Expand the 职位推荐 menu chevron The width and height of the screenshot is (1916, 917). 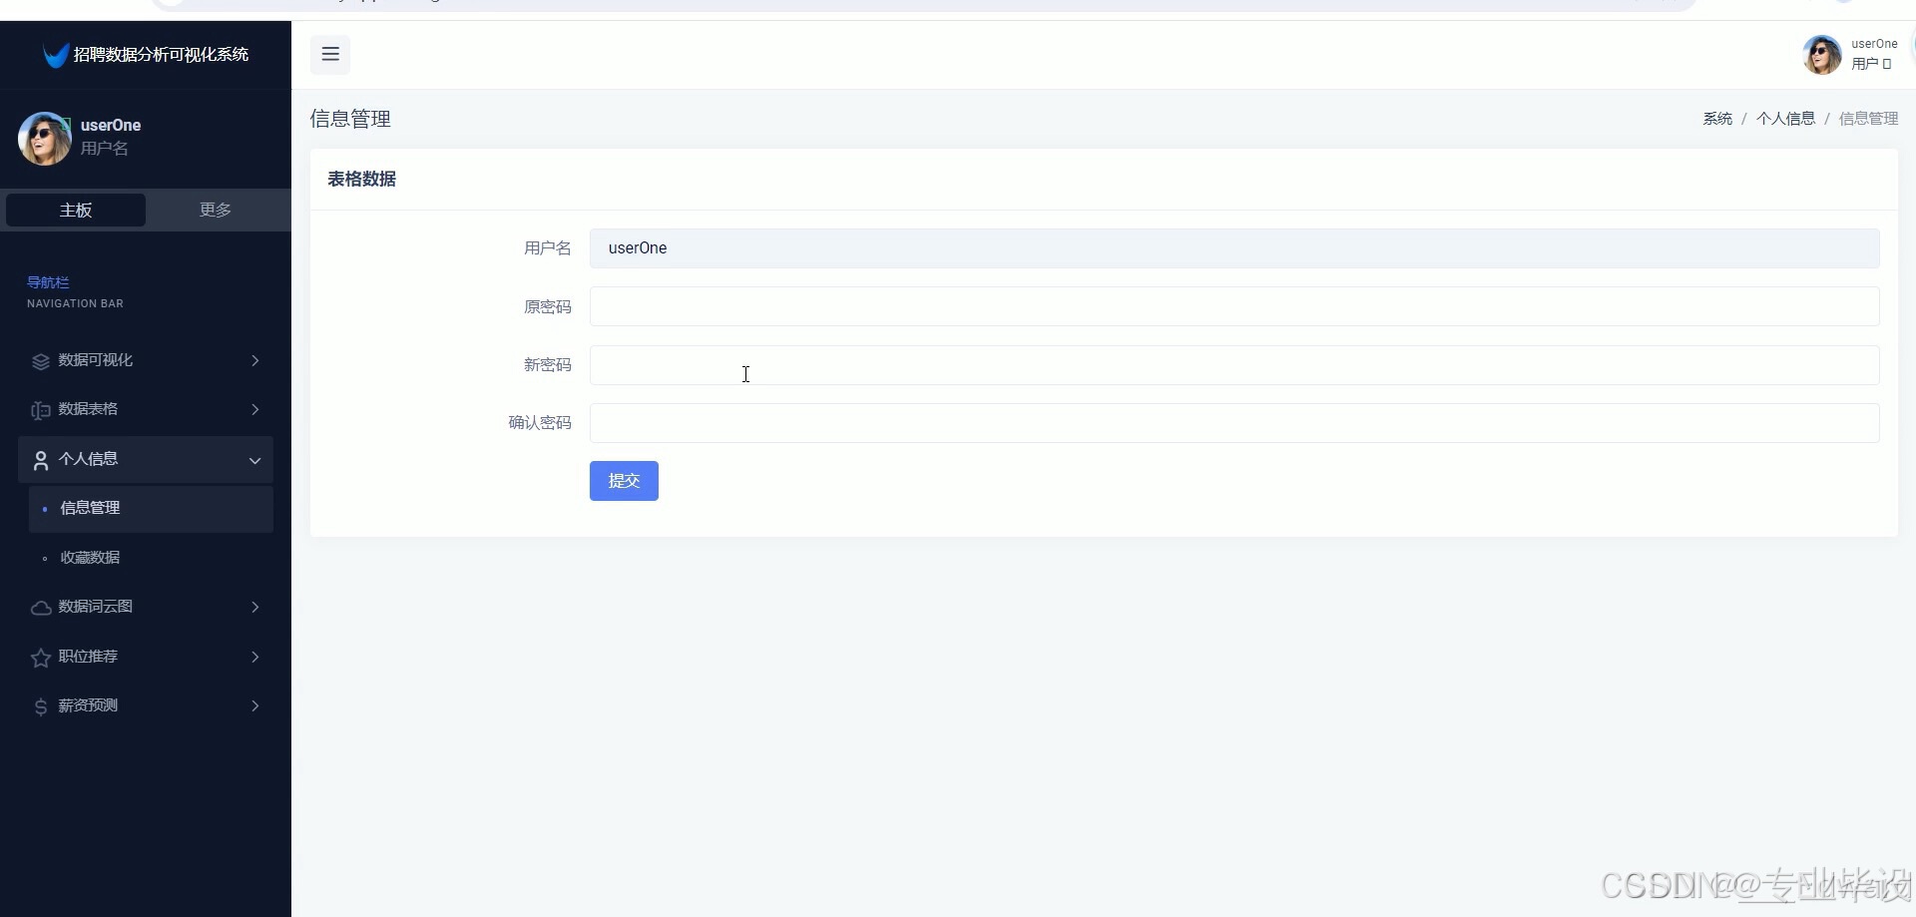255,657
